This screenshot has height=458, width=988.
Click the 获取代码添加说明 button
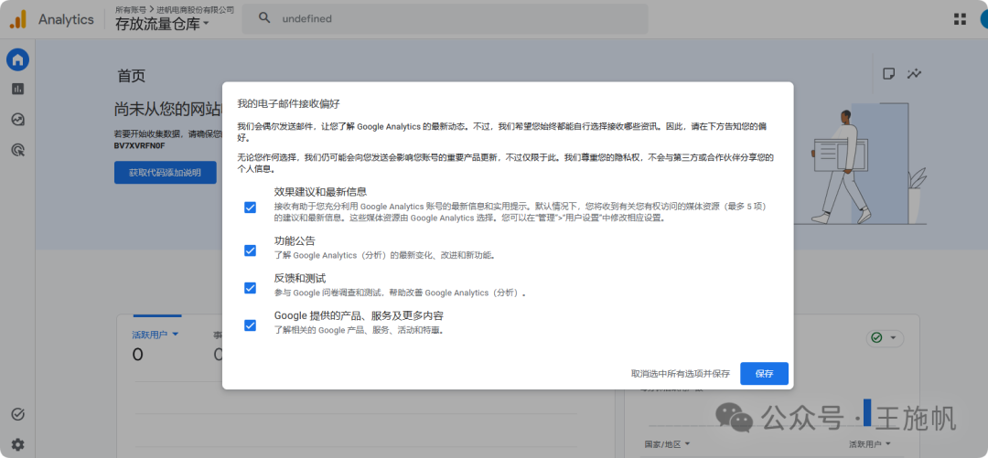tap(165, 173)
